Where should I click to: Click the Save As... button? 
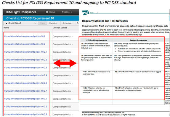click(54, 23)
